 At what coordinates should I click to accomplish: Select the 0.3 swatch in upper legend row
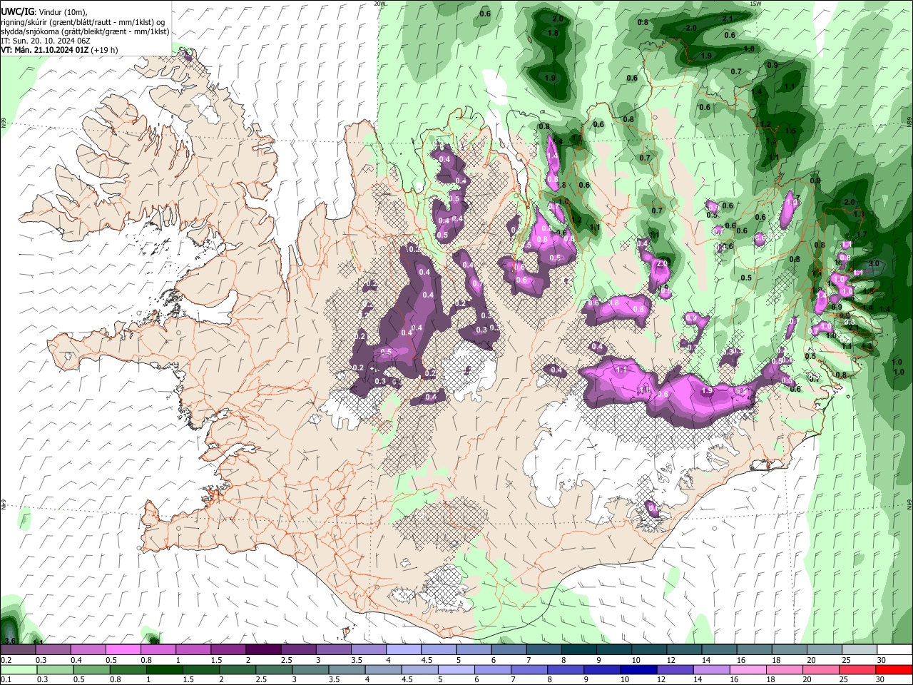coord(53,650)
